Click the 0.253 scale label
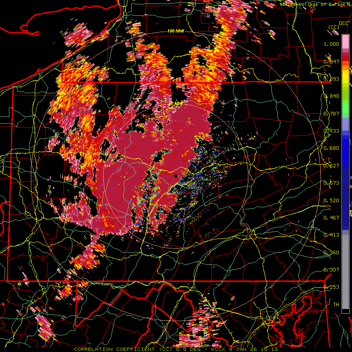Screen dimensions: 352x352 (x=331, y=287)
